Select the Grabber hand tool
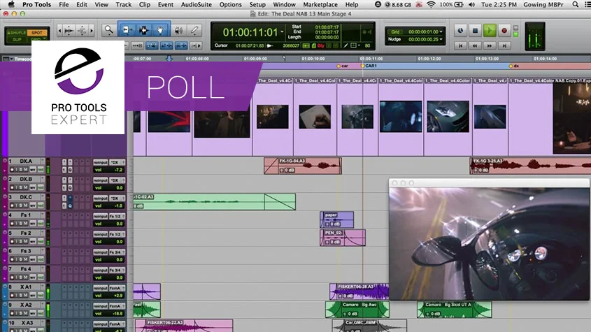 click(161, 30)
